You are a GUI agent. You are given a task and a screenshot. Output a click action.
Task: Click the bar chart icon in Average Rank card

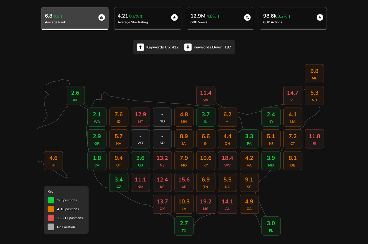click(x=102, y=18)
